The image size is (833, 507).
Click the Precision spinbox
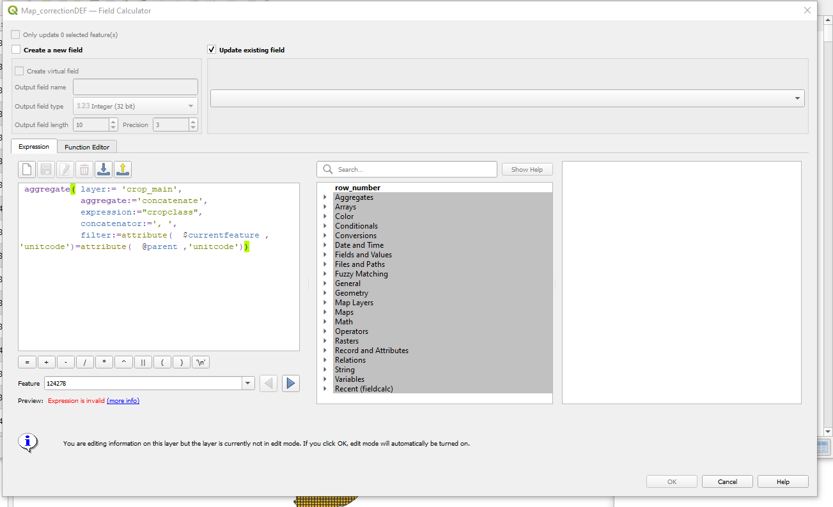click(x=175, y=125)
